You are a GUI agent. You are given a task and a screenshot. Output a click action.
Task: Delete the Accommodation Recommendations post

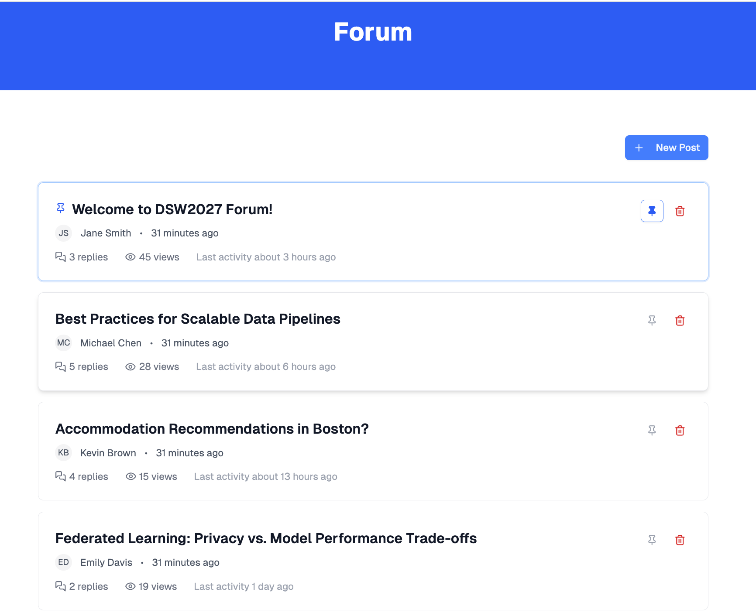(x=680, y=431)
